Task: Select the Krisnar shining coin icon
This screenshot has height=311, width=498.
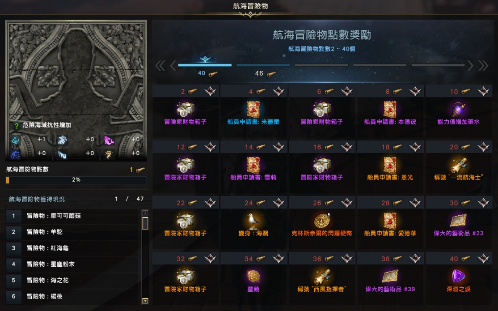Action: pos(322,221)
